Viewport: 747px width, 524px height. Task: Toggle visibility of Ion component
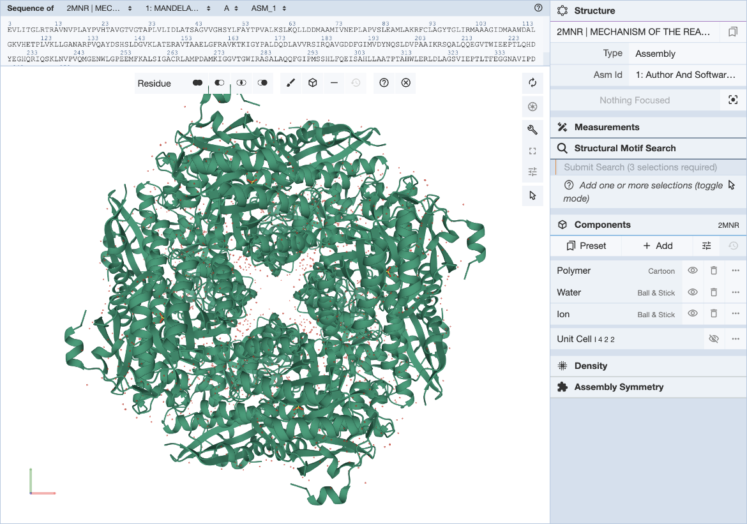[692, 314]
